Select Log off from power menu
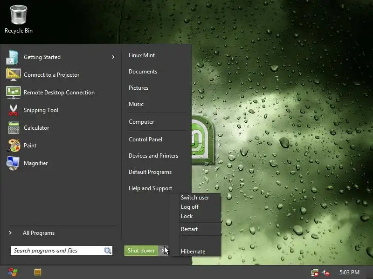373x279 pixels. (x=190, y=207)
